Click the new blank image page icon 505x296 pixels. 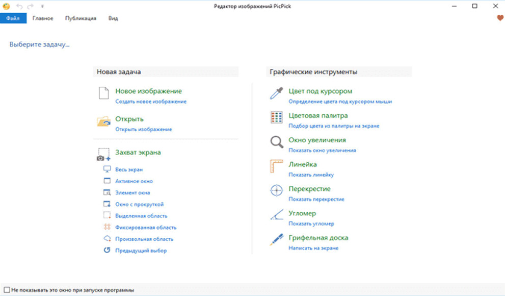coord(104,93)
